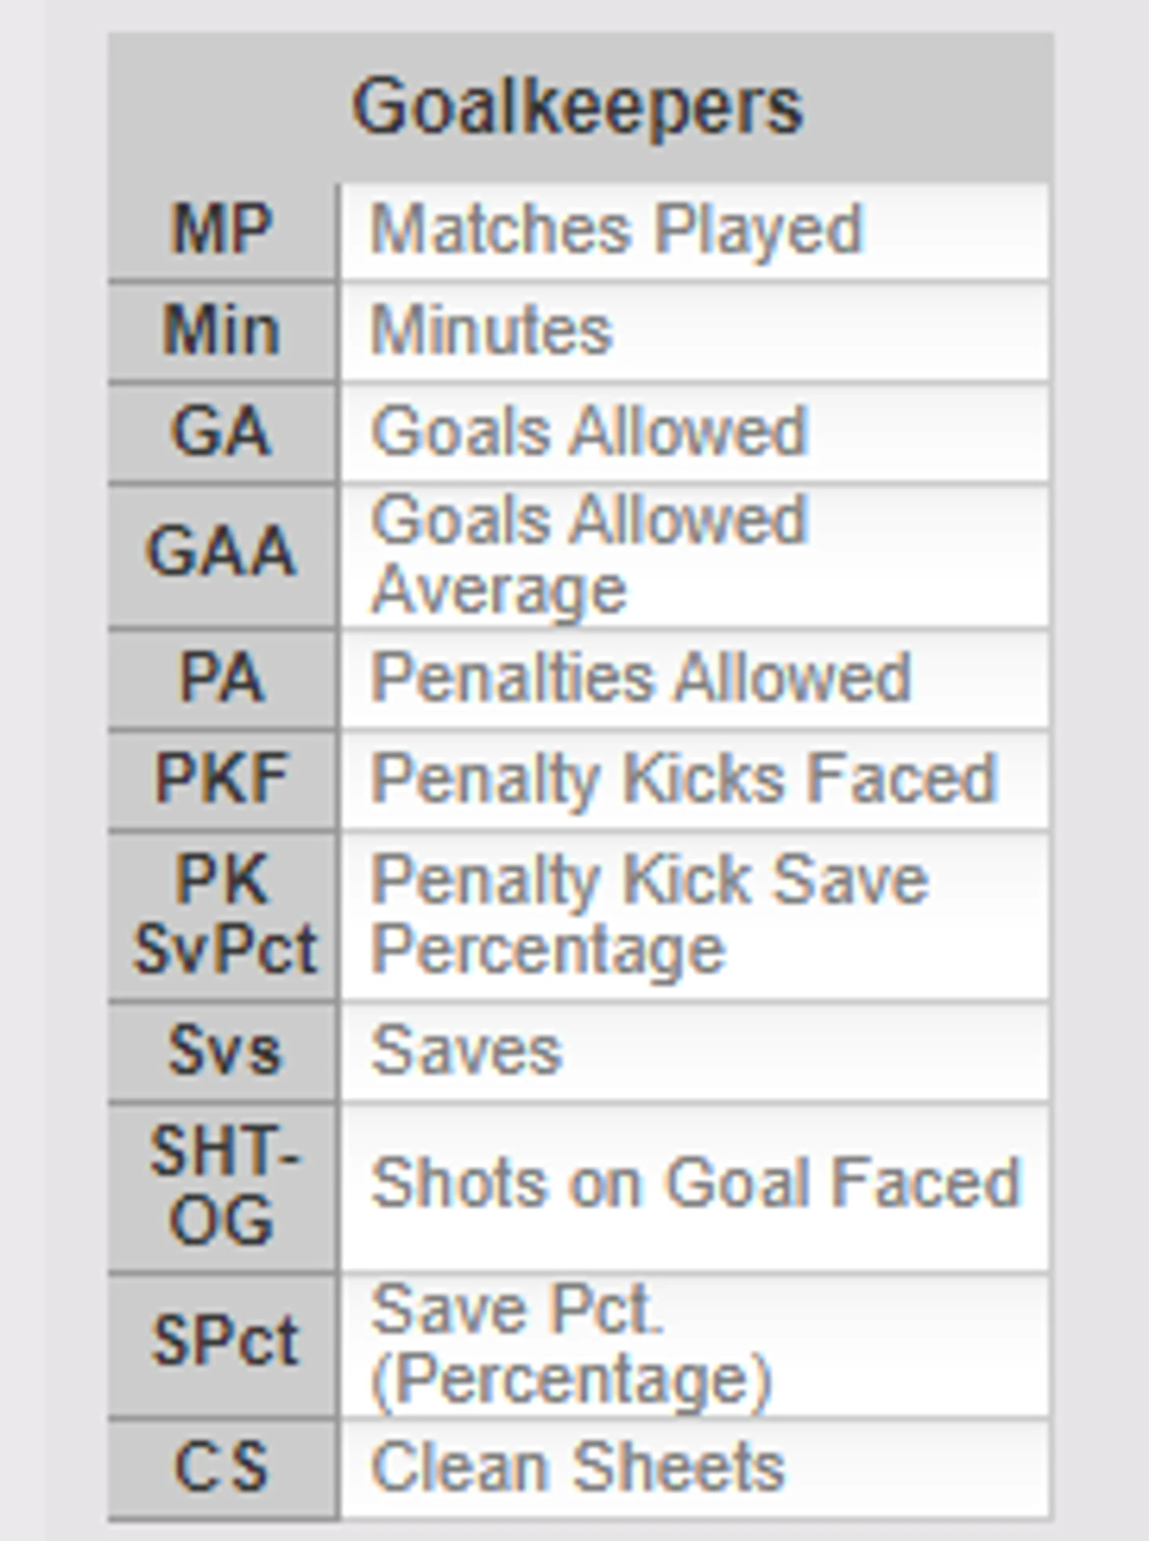The width and height of the screenshot is (1149, 1541).
Task: Click the Shots on Goal Faced text
Action: [696, 1184]
